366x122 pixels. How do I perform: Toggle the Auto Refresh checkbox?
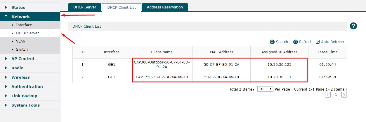[x=318, y=42]
